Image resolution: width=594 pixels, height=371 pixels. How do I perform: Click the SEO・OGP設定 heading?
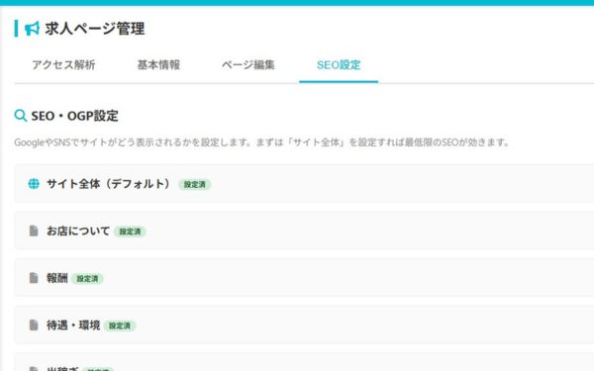(x=74, y=116)
